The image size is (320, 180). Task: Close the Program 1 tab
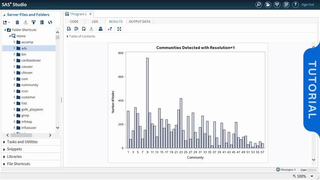90,14
